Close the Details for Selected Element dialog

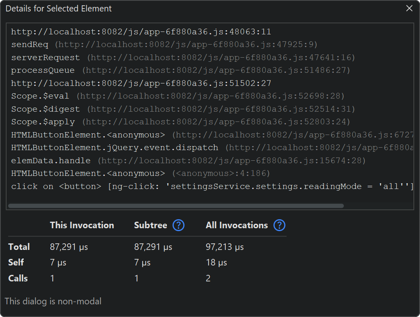[409, 9]
